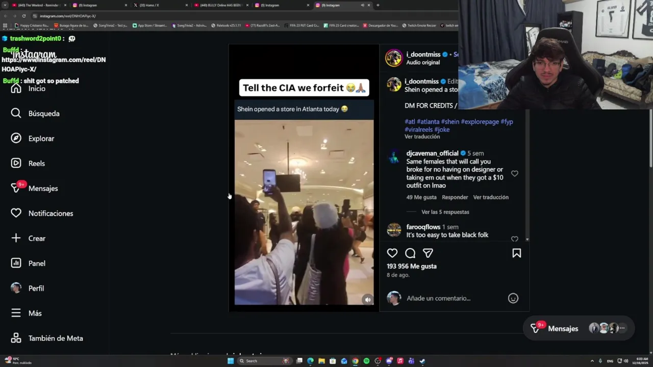Screen dimensions: 653x367
Task: Go to Explorar page
Action: tap(33, 138)
